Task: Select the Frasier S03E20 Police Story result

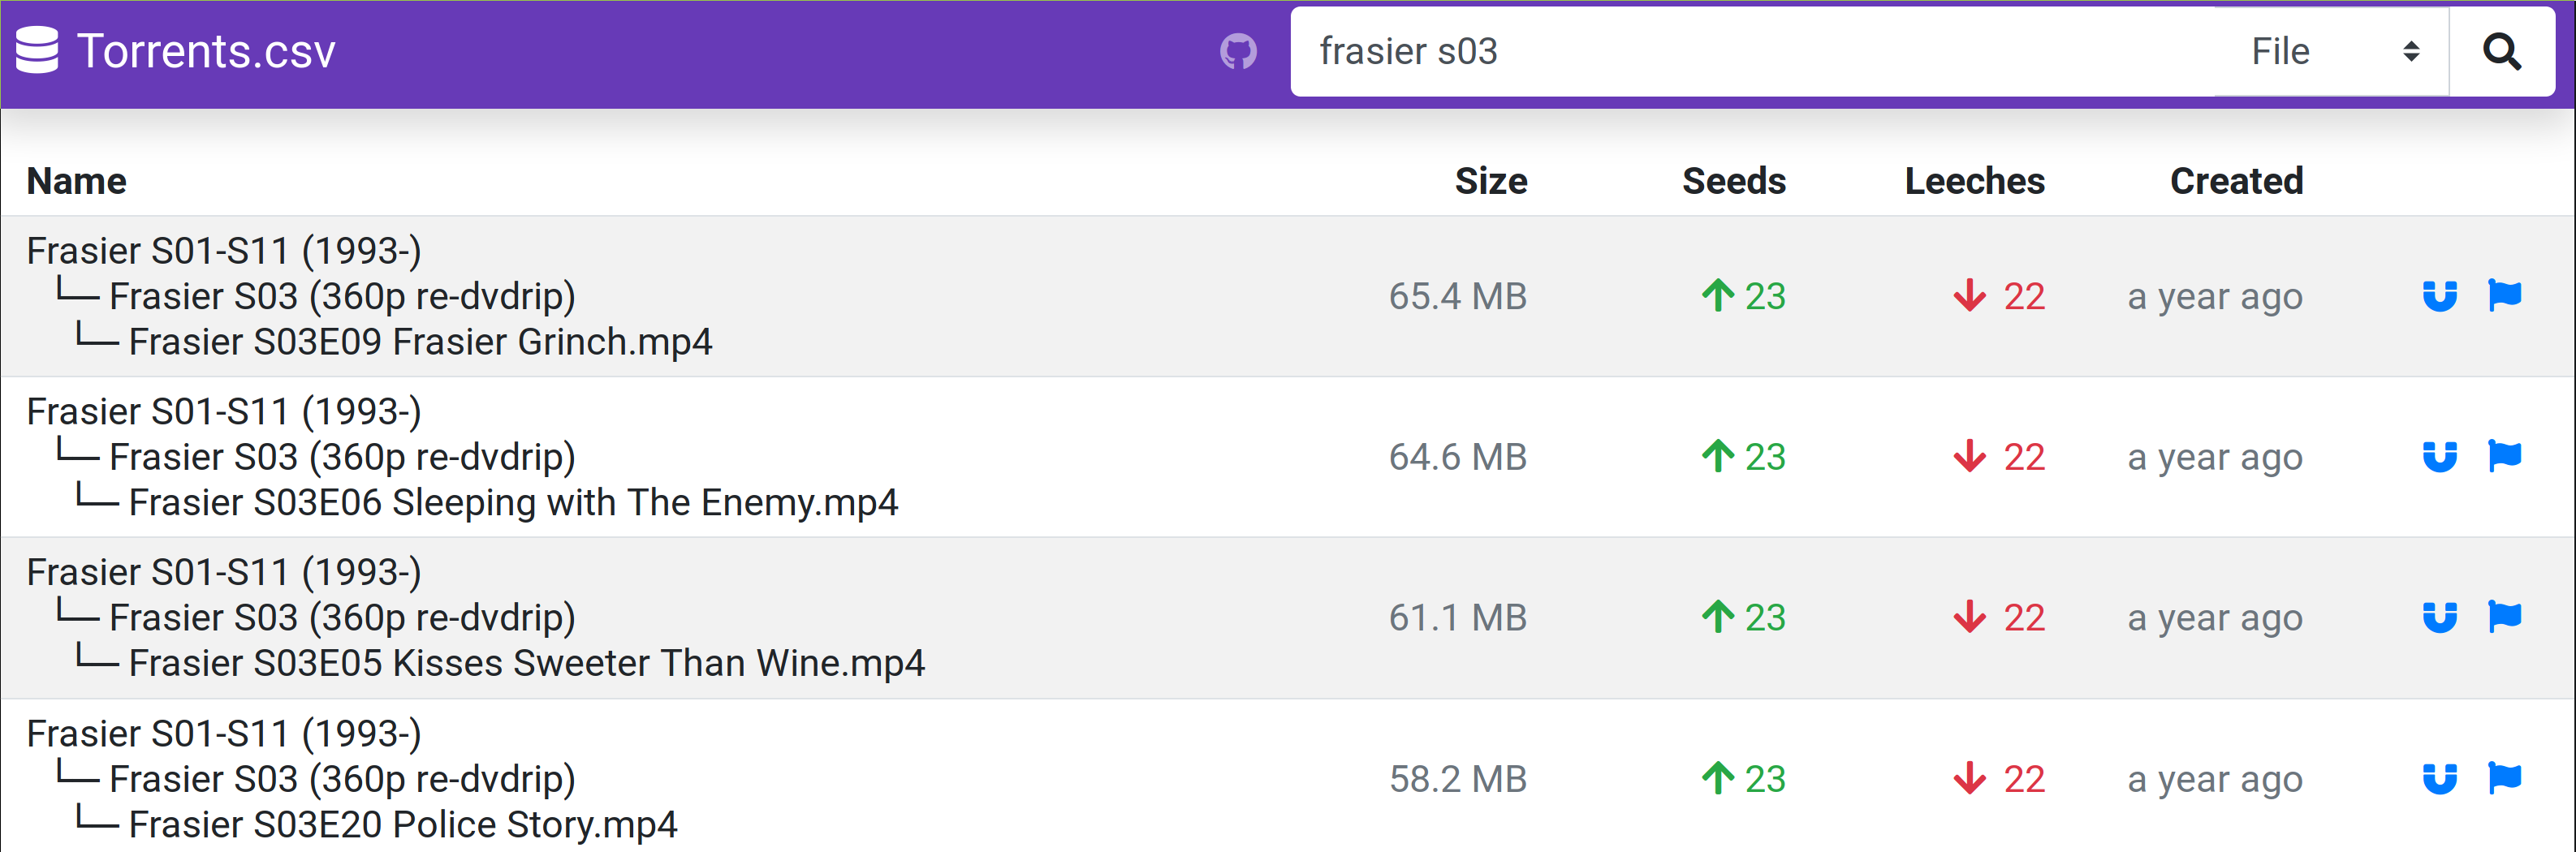Action: [x=403, y=825]
